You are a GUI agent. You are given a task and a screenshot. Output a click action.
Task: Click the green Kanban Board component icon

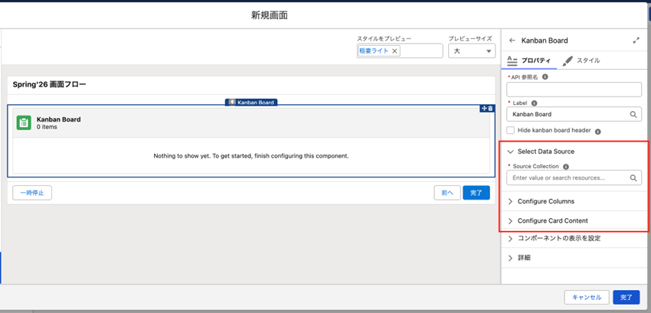tap(24, 122)
